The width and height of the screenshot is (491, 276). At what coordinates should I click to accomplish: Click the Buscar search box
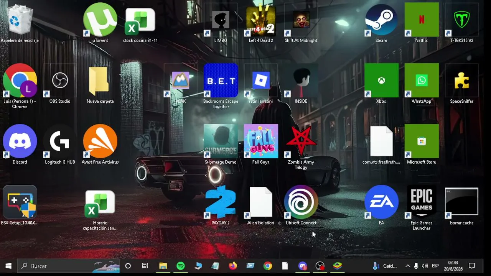(68, 266)
